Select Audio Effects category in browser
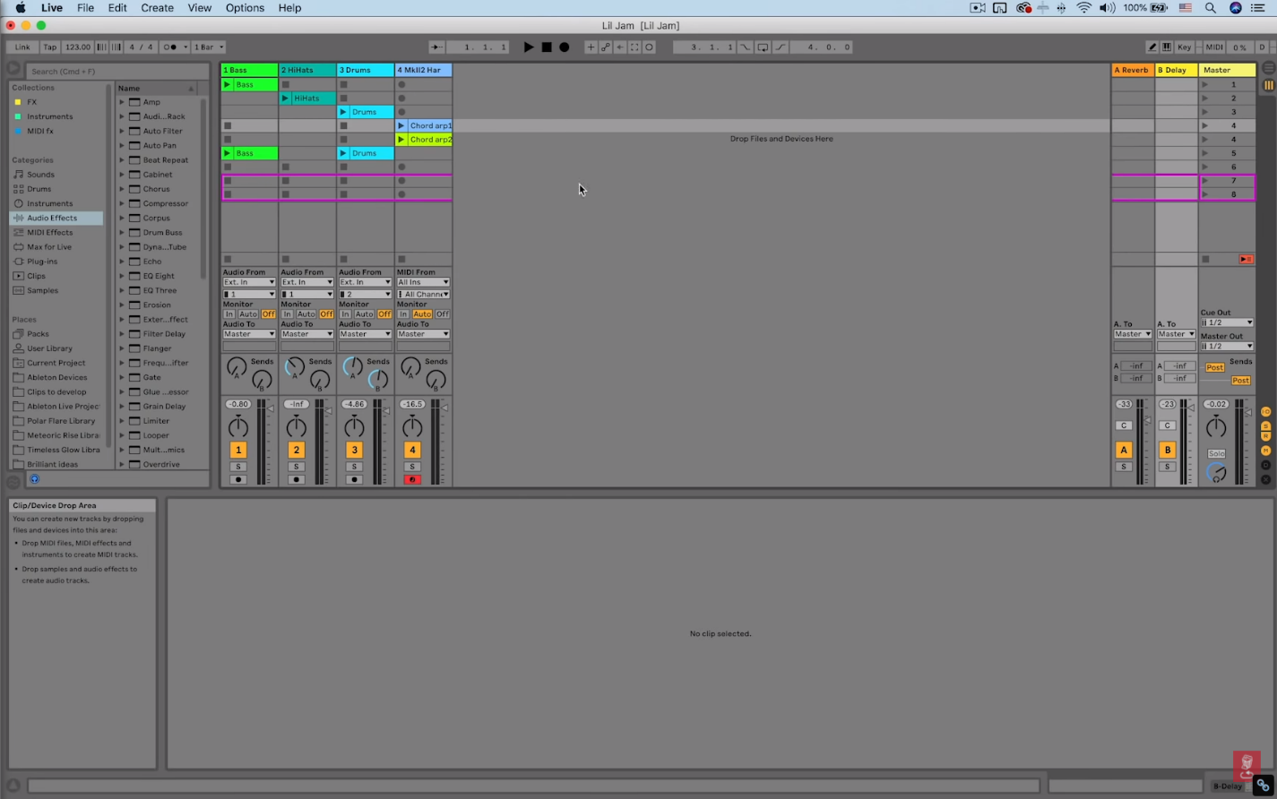The height and width of the screenshot is (799, 1277). pos(56,218)
